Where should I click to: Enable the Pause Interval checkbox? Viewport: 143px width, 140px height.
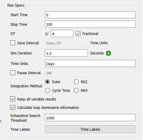click(13, 73)
